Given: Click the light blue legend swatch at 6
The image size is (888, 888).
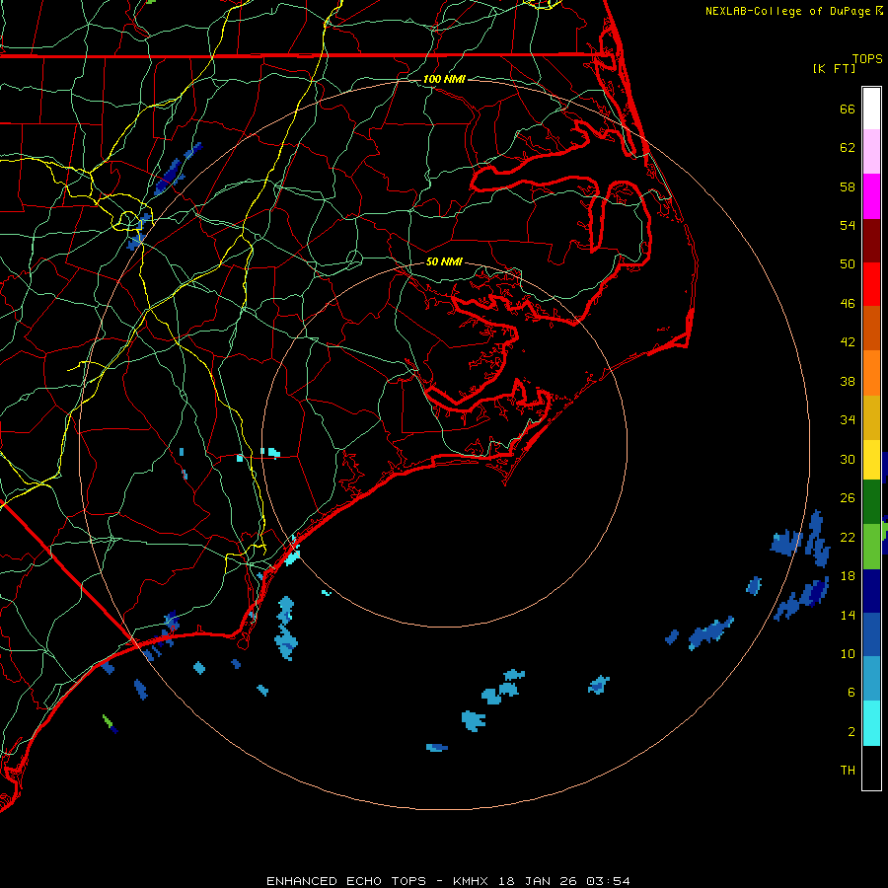Looking at the screenshot, I should click(871, 679).
